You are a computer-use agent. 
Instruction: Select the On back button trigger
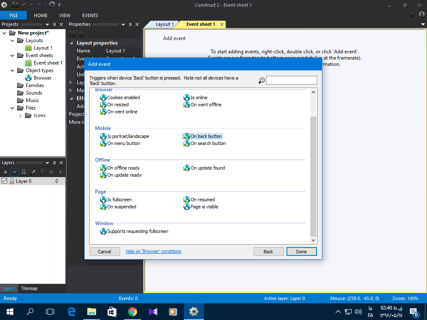[203, 136]
